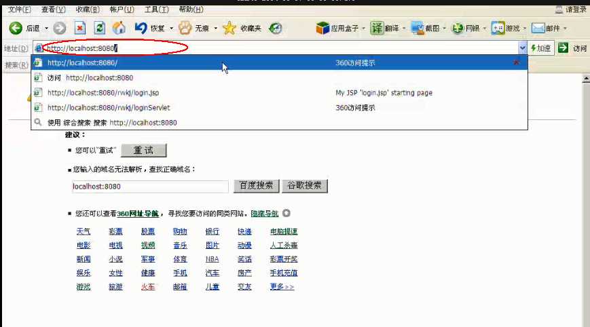Open the 360网址导航 link
This screenshot has width=590, height=327.
(x=138, y=214)
